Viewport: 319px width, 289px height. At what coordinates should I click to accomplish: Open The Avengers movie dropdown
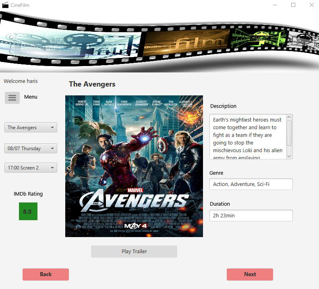tap(31, 128)
